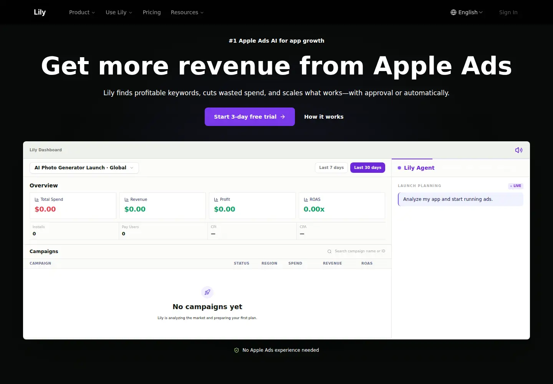
Task: Click the Installs metric value
Action: pos(34,234)
